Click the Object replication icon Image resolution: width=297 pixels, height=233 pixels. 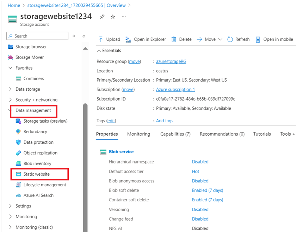[x=18, y=153]
